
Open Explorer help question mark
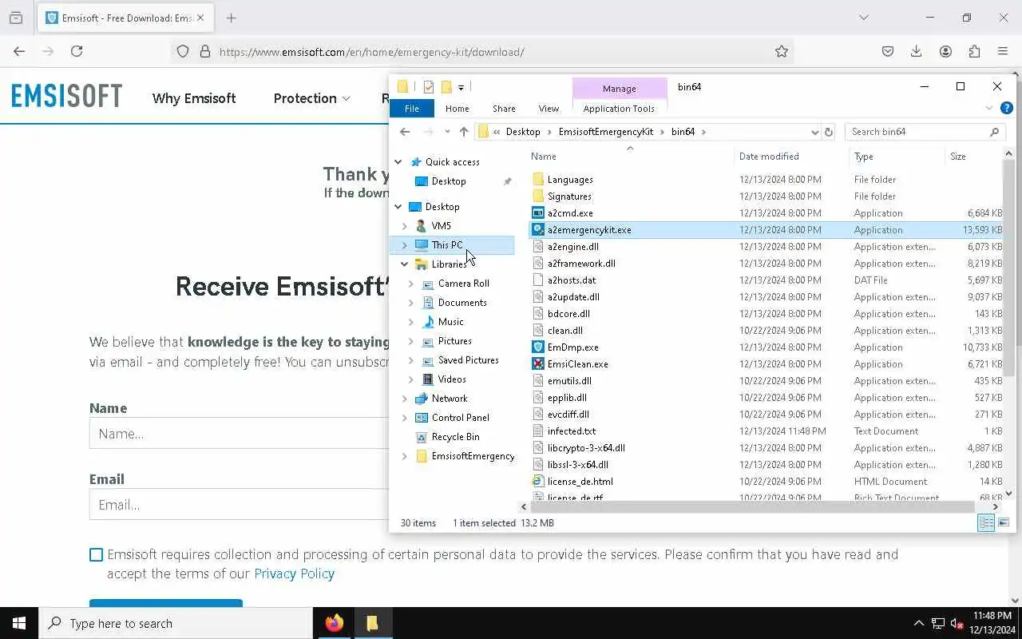click(x=1007, y=108)
